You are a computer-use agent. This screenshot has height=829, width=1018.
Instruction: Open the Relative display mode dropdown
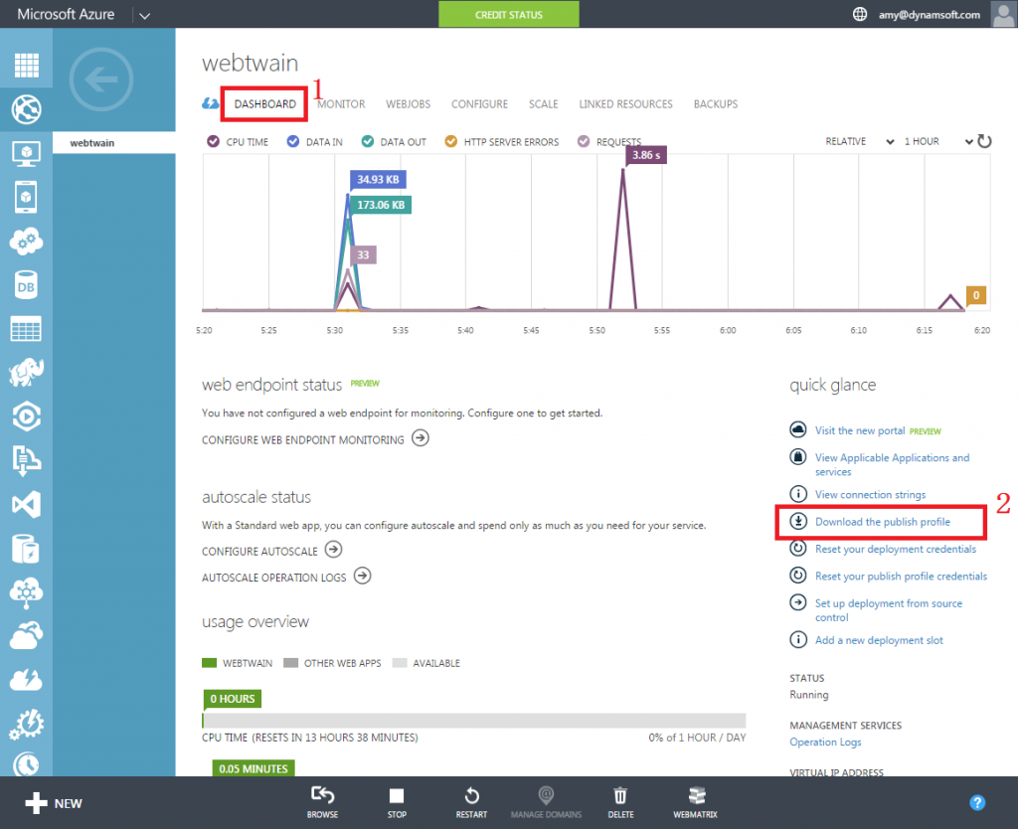(x=860, y=142)
